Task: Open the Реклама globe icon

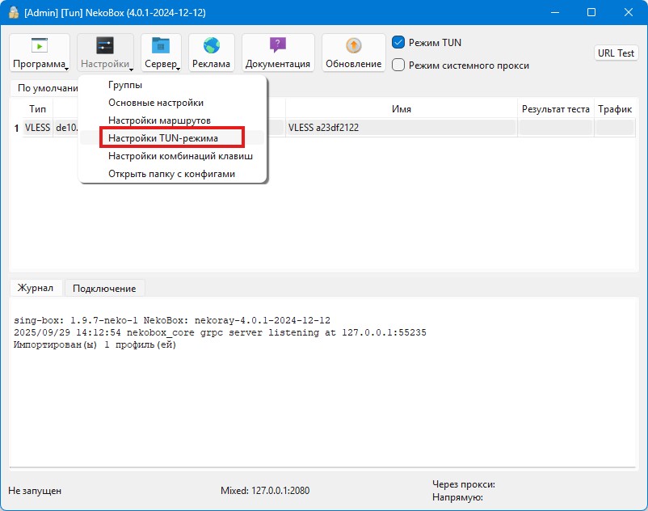Action: [x=212, y=46]
